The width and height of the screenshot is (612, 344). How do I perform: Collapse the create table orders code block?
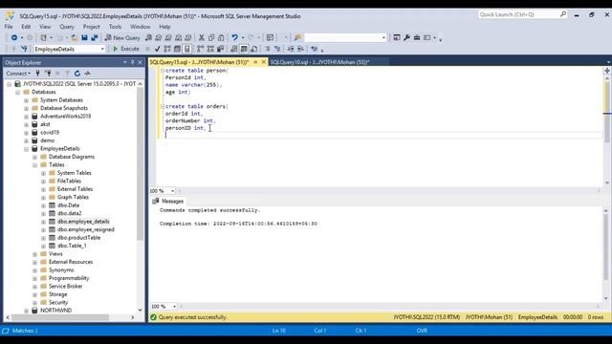click(x=163, y=106)
